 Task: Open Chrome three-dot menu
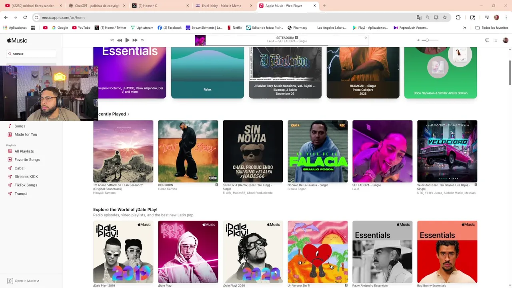pyautogui.click(x=506, y=17)
